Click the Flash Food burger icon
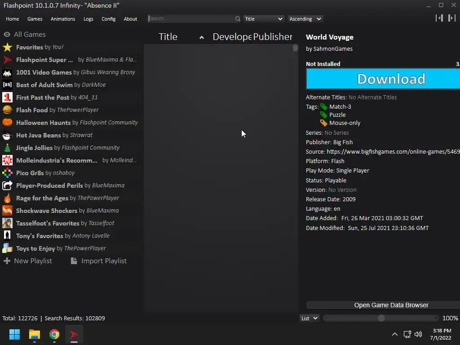460x345 pixels. click(7, 110)
